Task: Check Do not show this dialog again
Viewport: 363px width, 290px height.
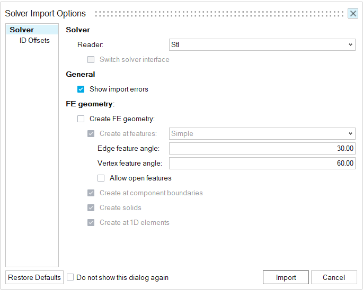Action: tap(70, 277)
